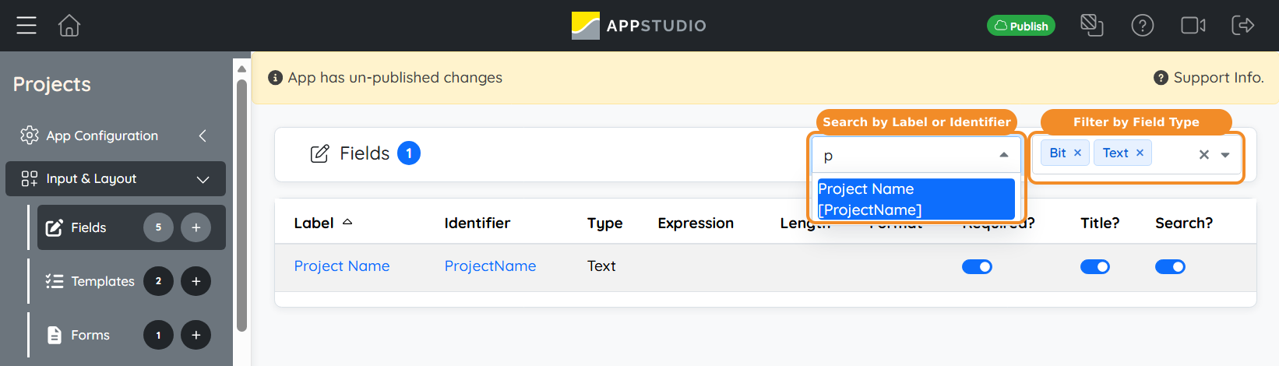Click the Input & Layout grid icon
Screen dimensions: 1279x366
coord(30,179)
